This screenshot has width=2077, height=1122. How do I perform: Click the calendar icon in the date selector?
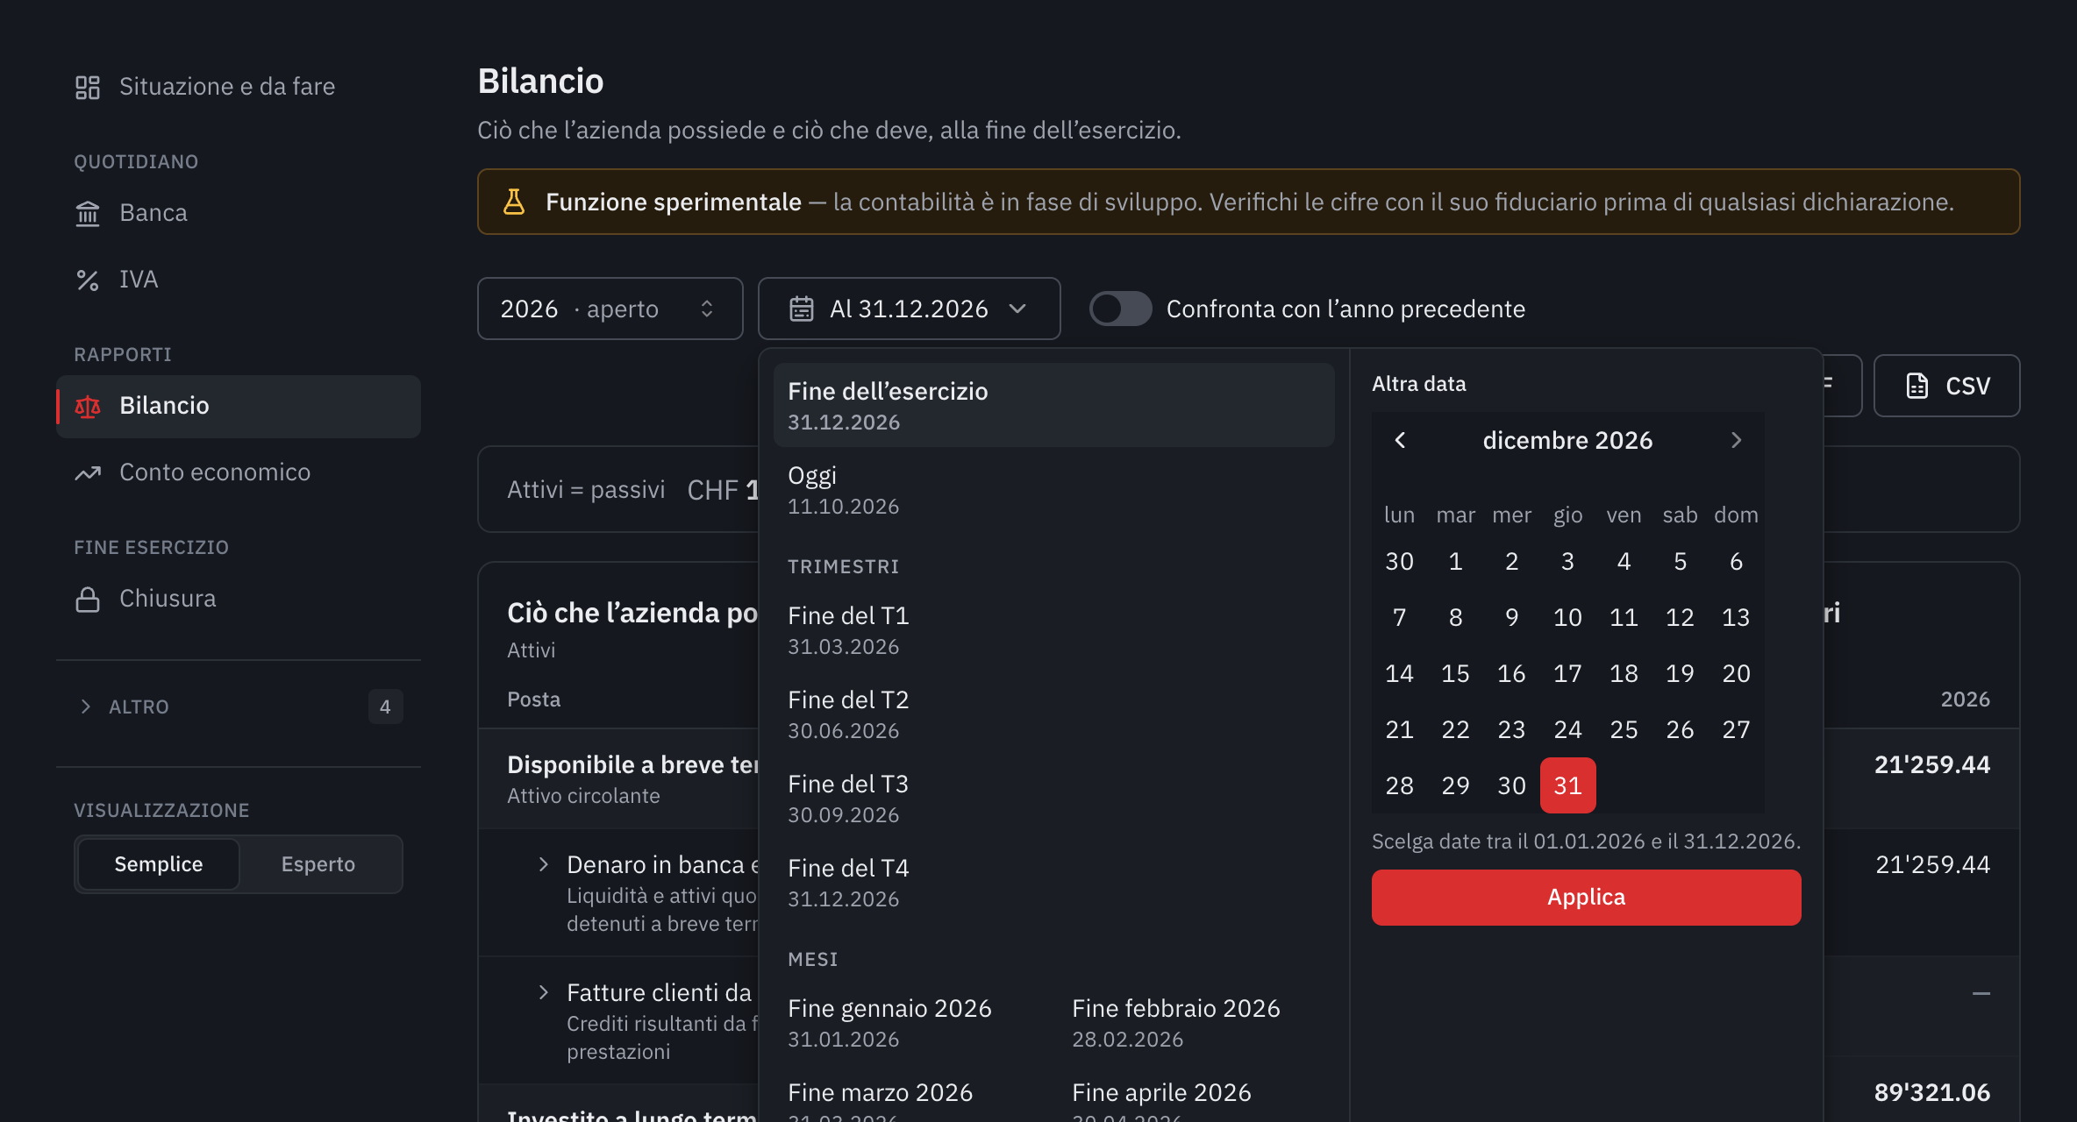tap(802, 309)
